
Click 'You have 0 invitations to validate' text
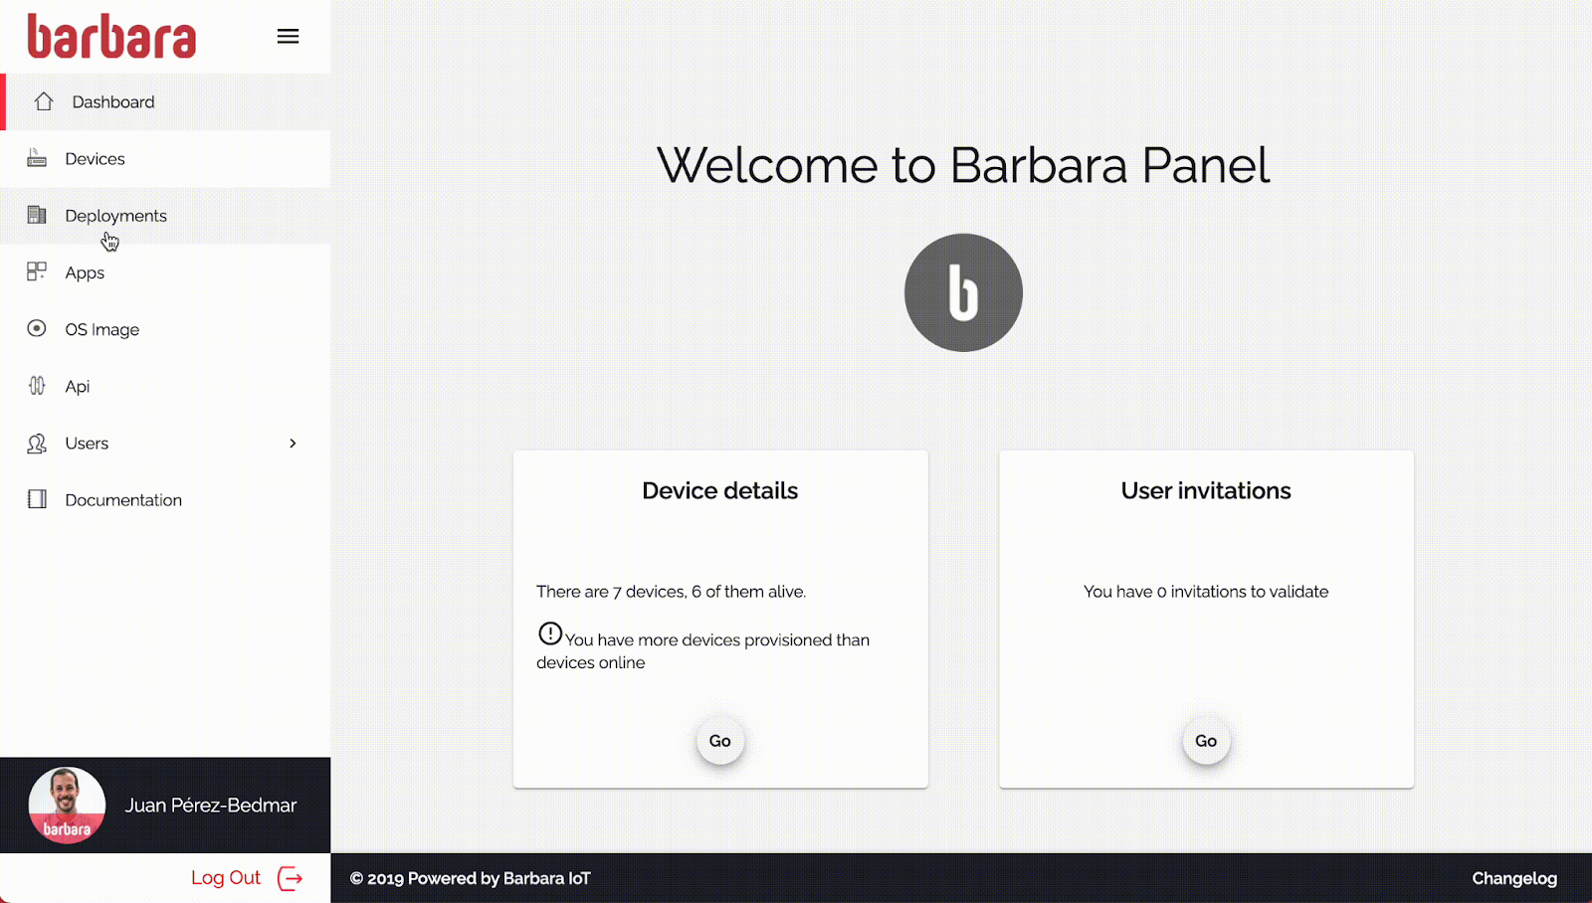coord(1206,592)
